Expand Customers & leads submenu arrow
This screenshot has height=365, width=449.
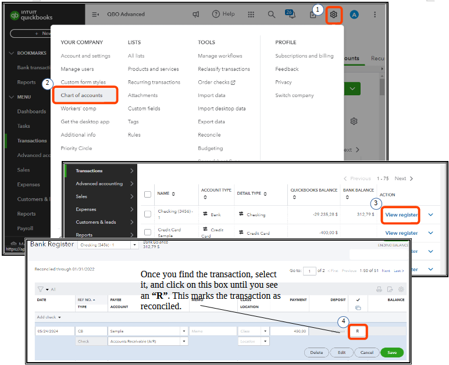tap(131, 222)
